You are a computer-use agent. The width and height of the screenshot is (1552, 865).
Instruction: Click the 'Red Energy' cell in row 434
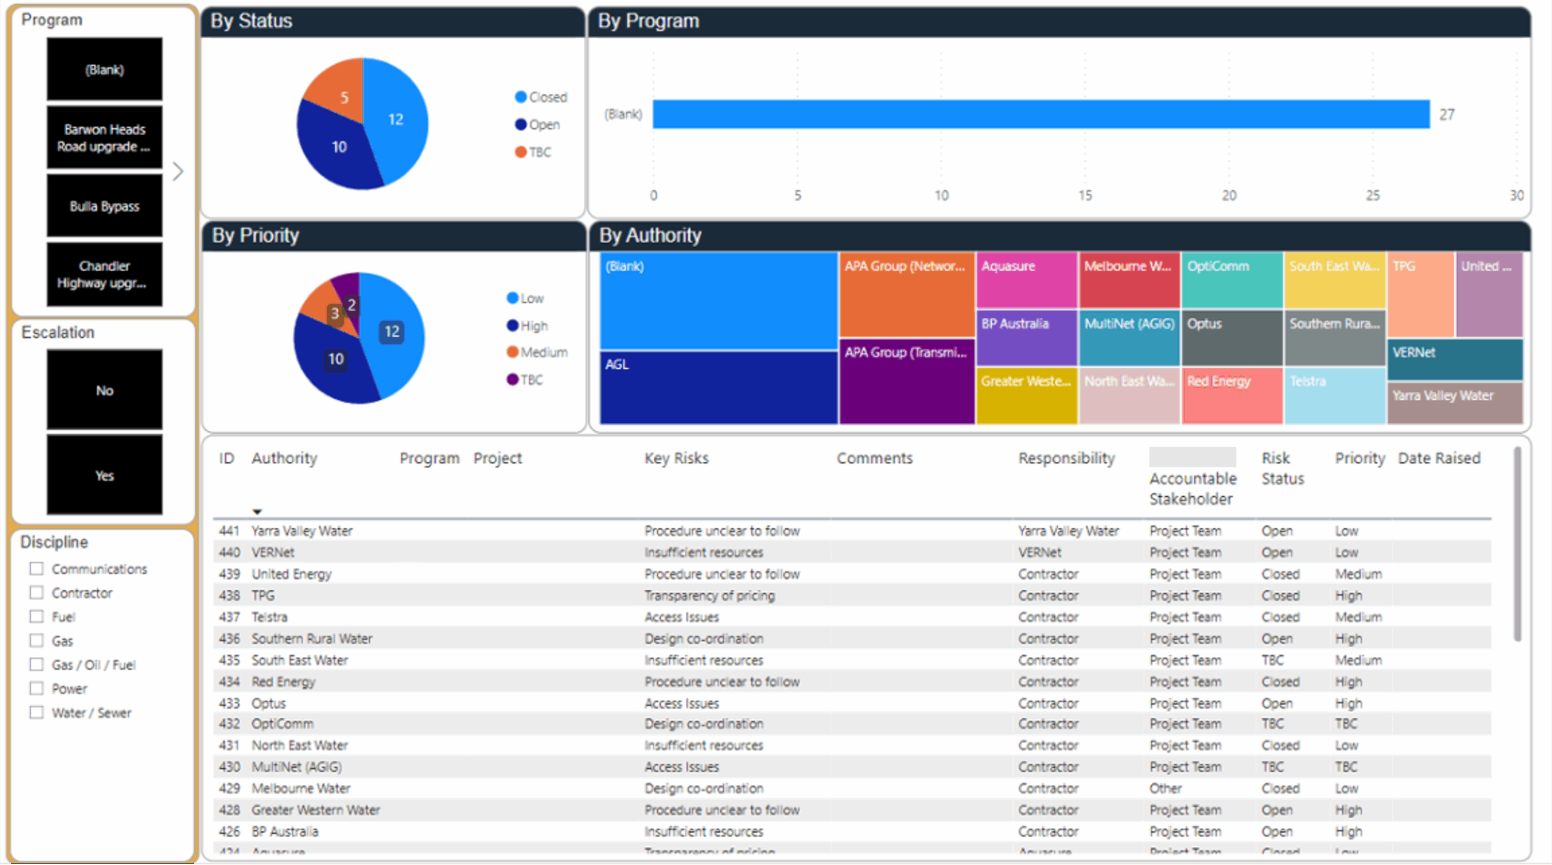[x=283, y=682]
